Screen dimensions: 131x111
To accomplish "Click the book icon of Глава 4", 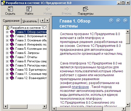I will (x=12, y=45).
